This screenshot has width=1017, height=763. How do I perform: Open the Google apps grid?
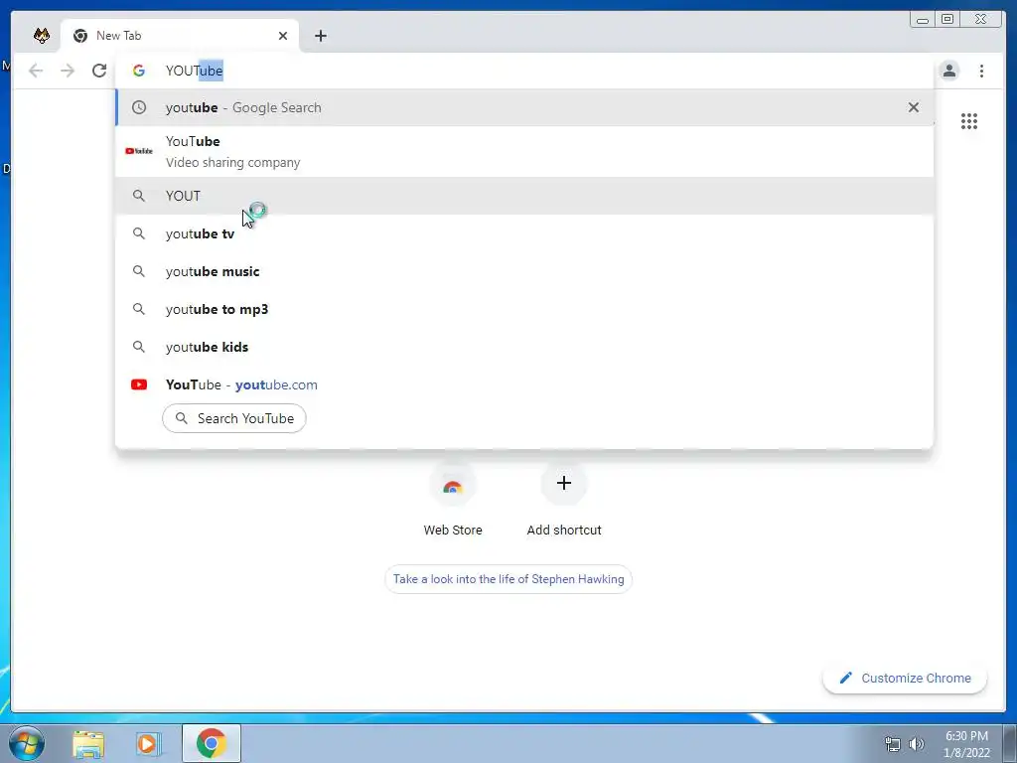click(x=969, y=121)
